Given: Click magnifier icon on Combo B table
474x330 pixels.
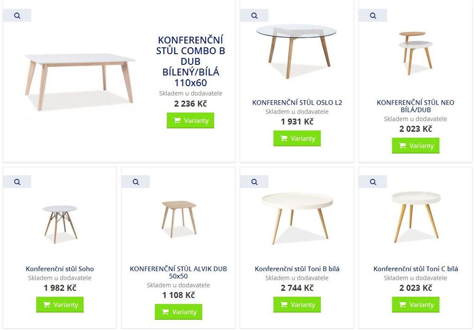Looking at the screenshot, I should click(x=17, y=15).
